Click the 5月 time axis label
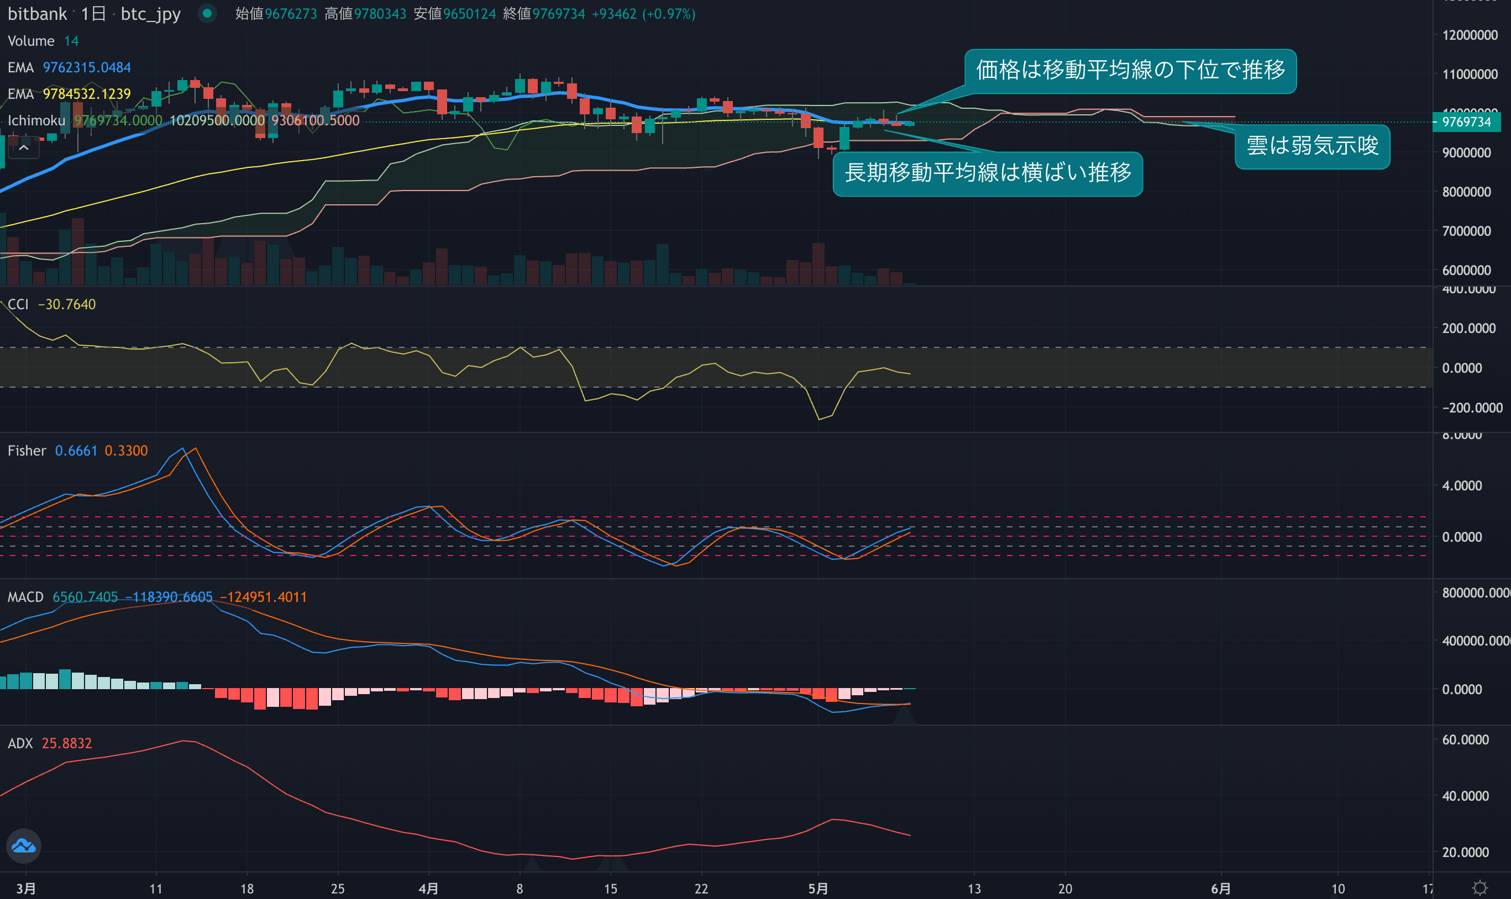Image resolution: width=1511 pixels, height=899 pixels. click(x=819, y=888)
